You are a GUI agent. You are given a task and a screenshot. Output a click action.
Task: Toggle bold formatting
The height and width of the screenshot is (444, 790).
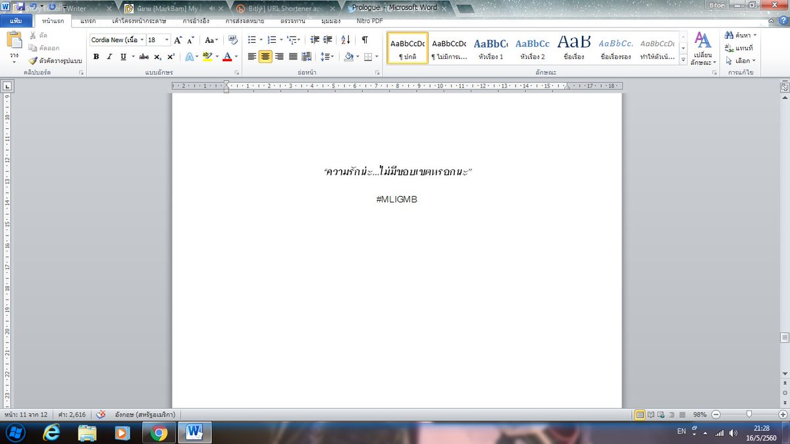(x=96, y=57)
